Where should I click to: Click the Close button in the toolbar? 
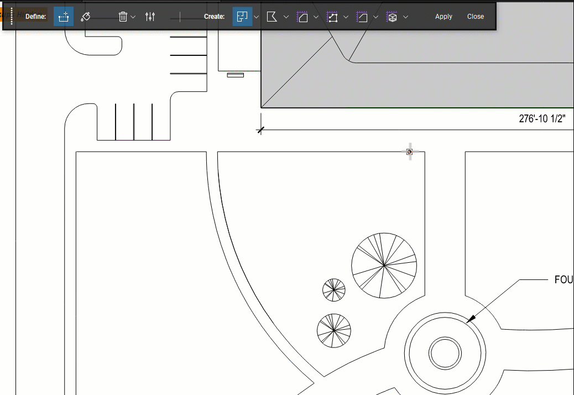coord(475,17)
